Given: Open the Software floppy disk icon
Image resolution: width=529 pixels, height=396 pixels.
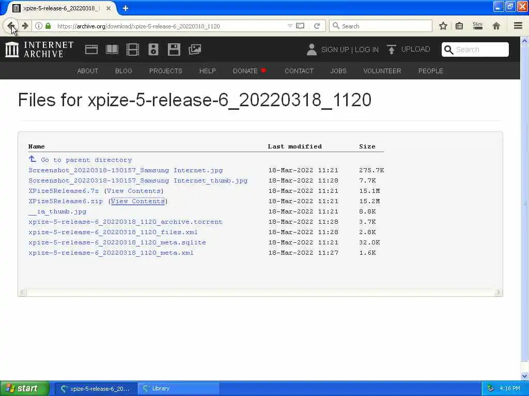Looking at the screenshot, I should 174,49.
